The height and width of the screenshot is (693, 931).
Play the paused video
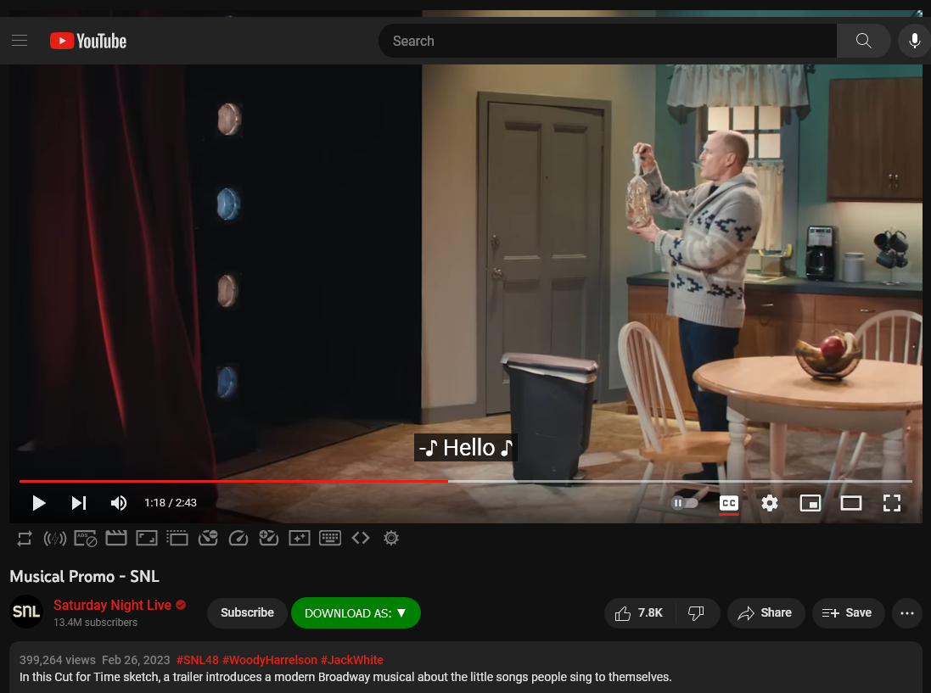click(38, 503)
